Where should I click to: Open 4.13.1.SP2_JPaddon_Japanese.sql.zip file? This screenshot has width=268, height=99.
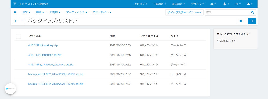click(51, 65)
